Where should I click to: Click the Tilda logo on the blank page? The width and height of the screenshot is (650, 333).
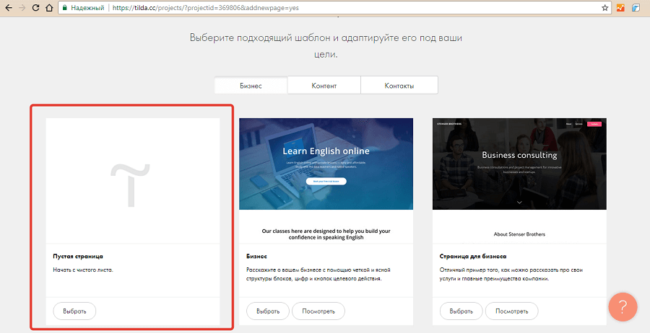[132, 181]
